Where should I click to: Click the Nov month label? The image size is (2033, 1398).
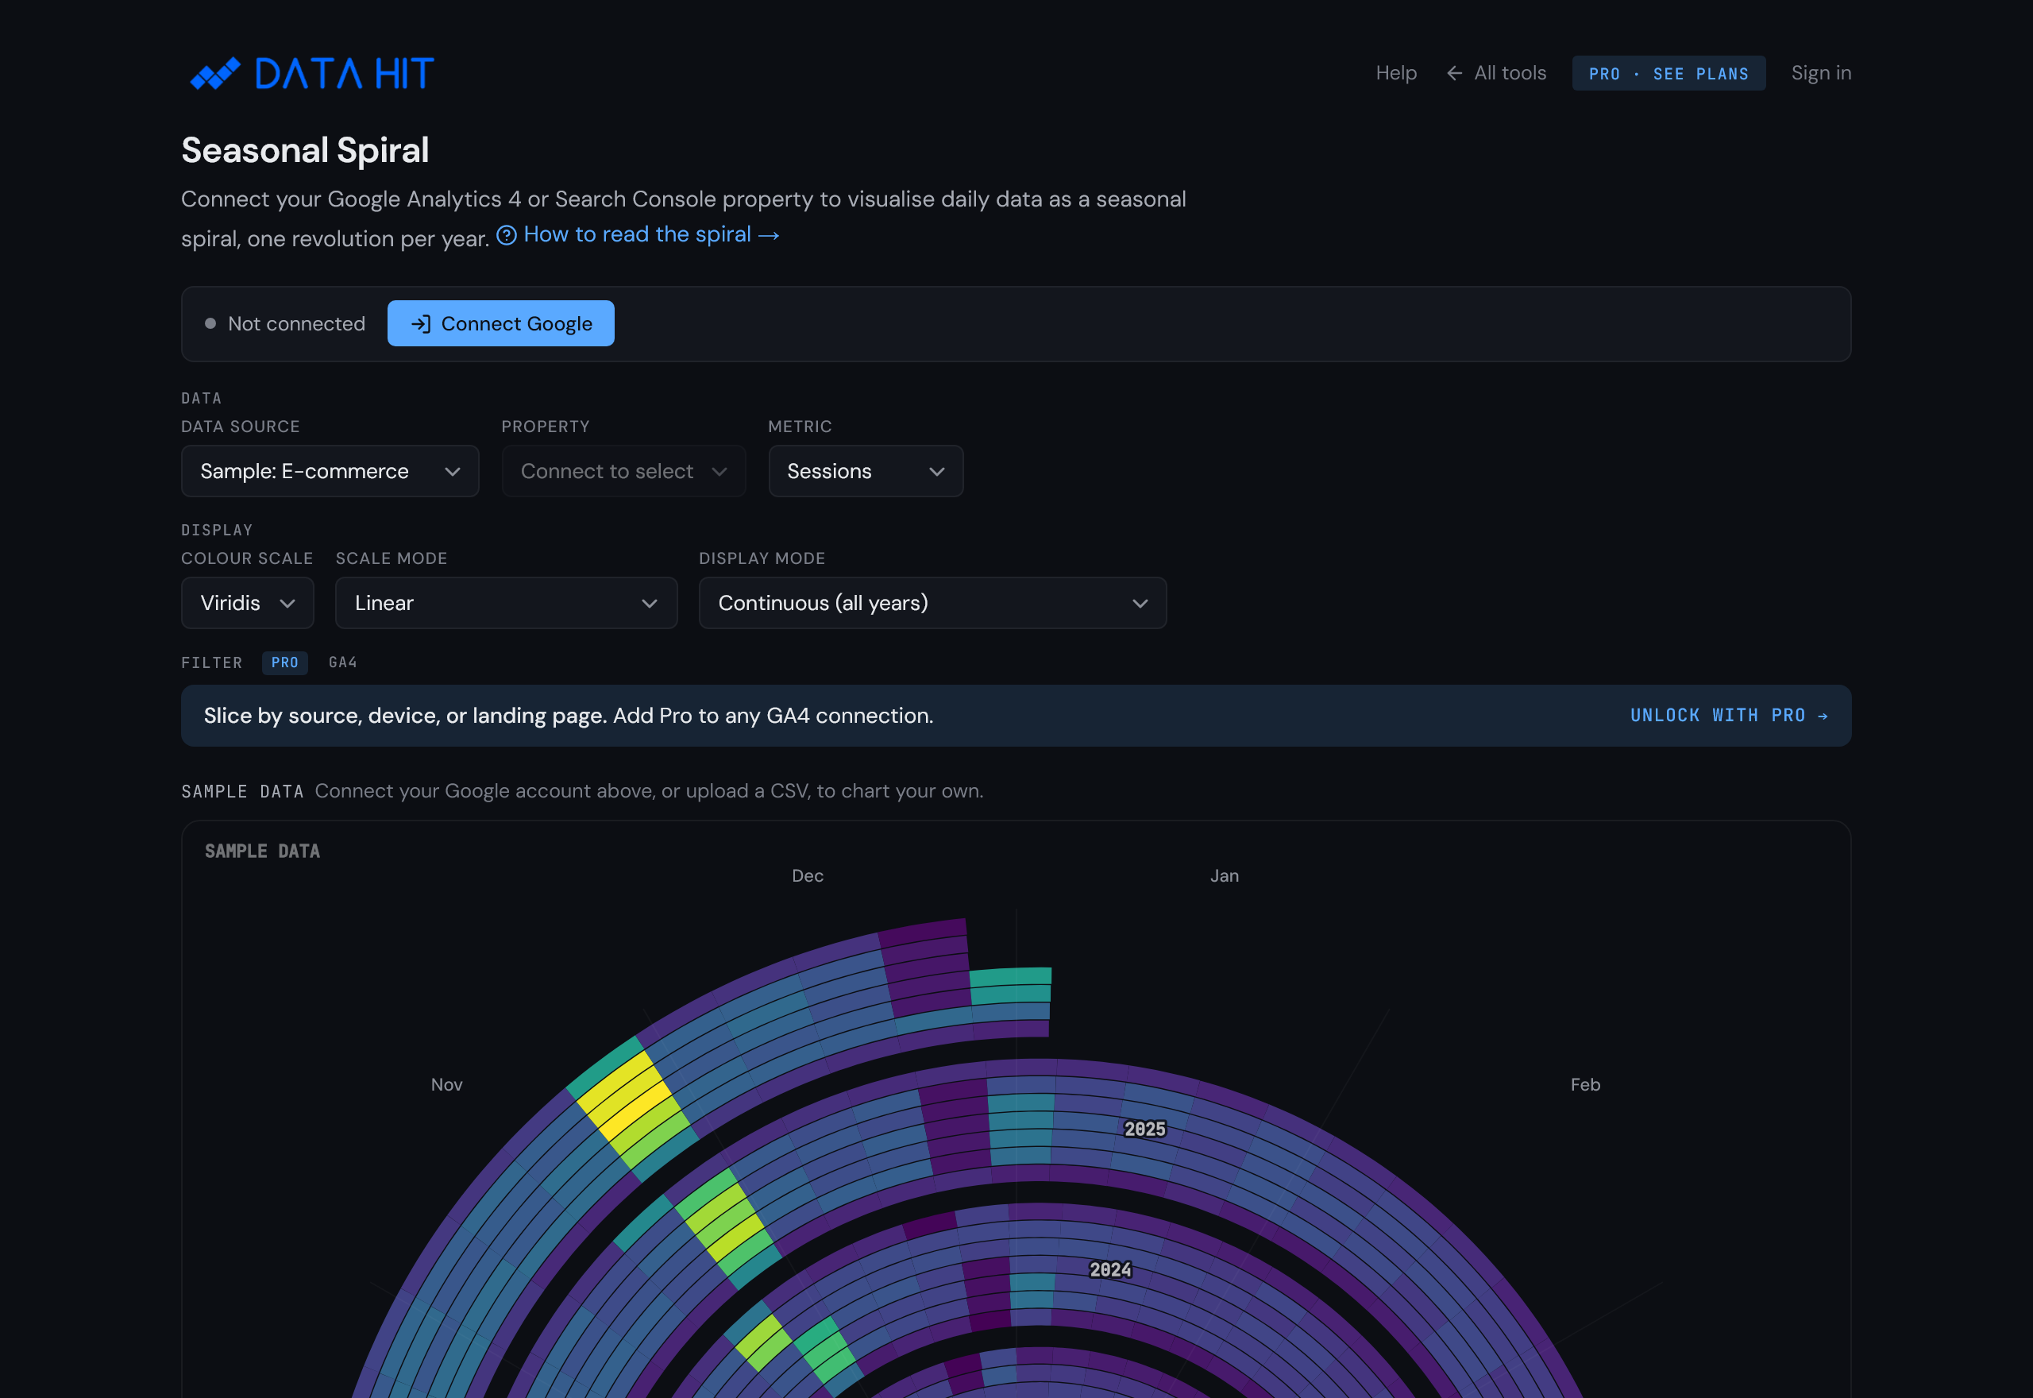coord(446,1084)
